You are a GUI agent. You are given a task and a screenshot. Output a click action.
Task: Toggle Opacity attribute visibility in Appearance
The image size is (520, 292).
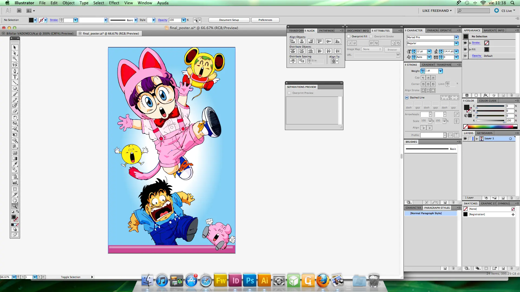(465, 56)
